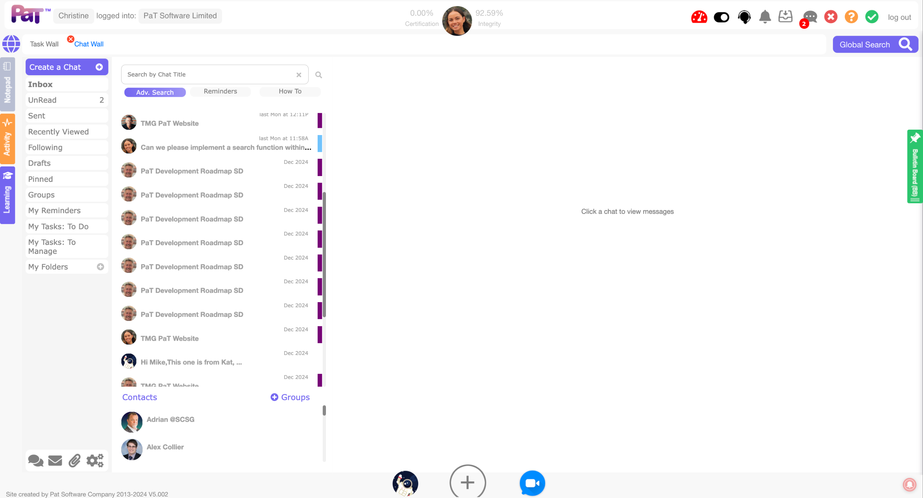Open the headset support icon
923x498 pixels.
744,17
